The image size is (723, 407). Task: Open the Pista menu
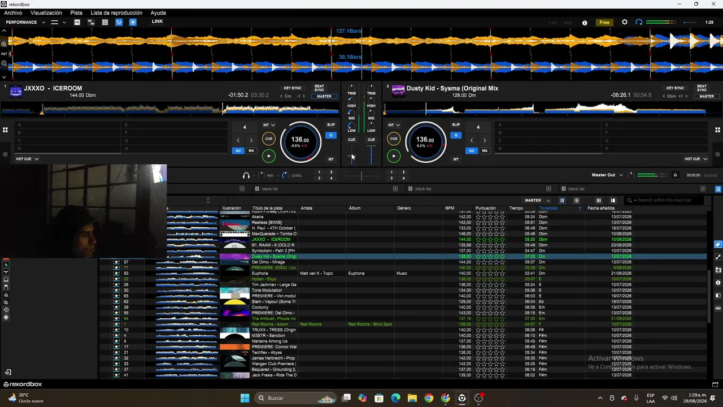click(76, 12)
